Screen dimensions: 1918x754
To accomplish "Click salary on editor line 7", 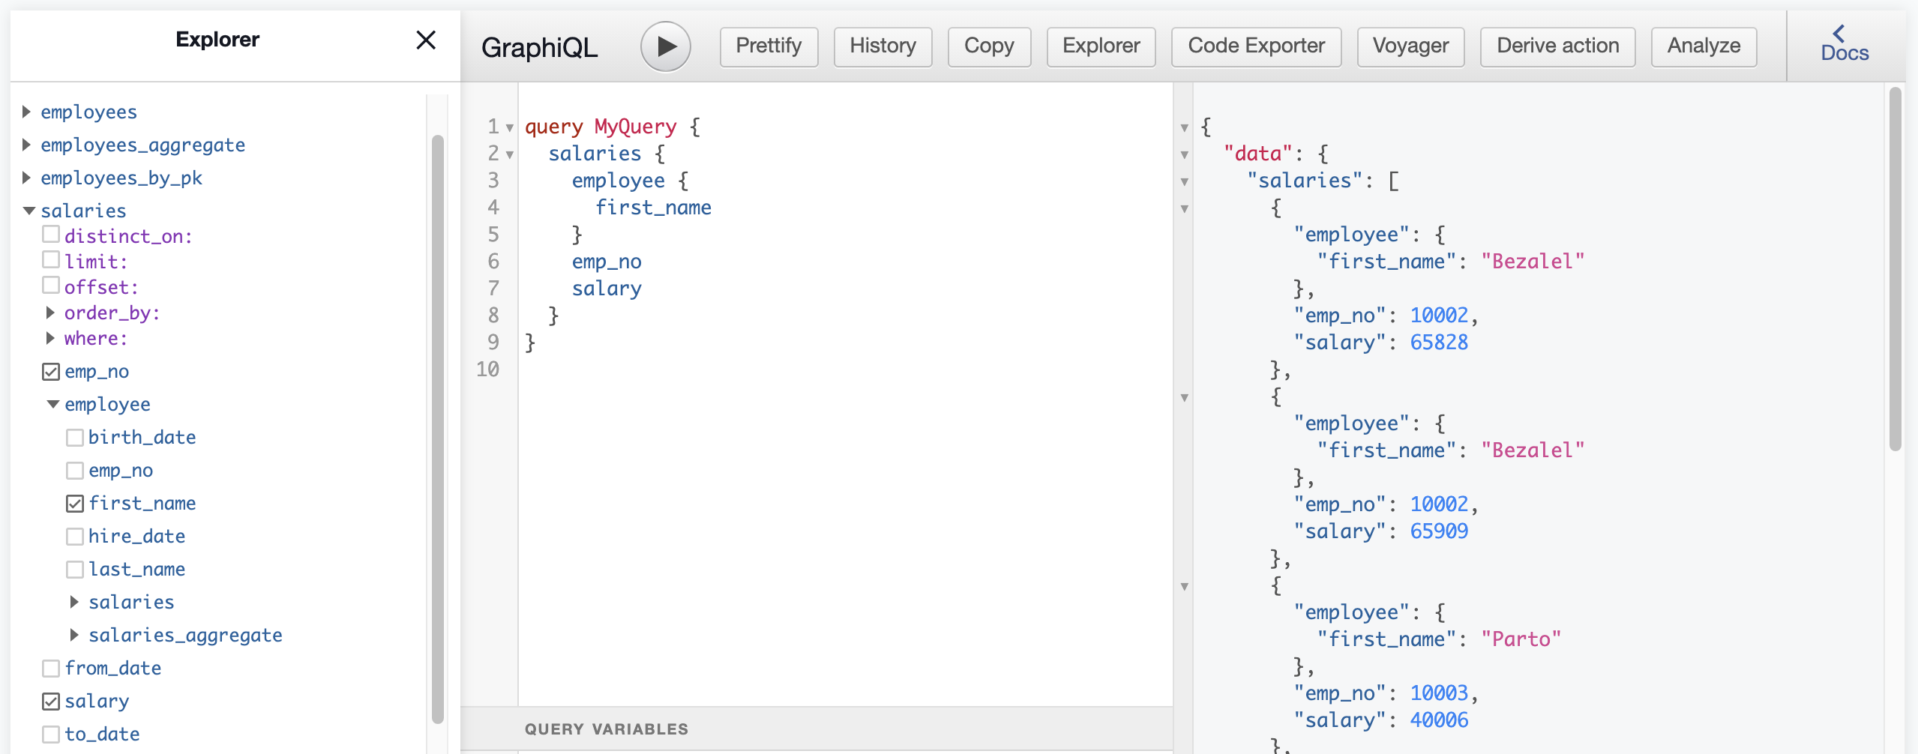I will click(x=607, y=289).
